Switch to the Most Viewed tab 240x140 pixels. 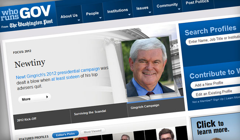tap(93, 131)
